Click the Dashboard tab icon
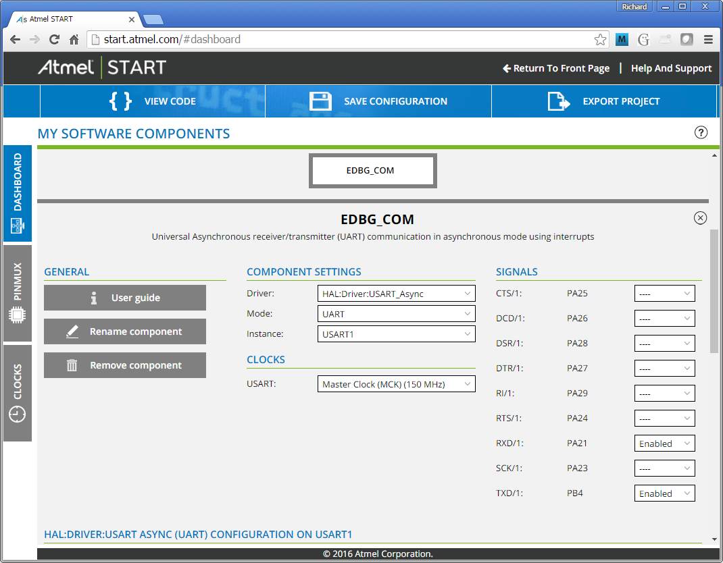 pyautogui.click(x=17, y=225)
